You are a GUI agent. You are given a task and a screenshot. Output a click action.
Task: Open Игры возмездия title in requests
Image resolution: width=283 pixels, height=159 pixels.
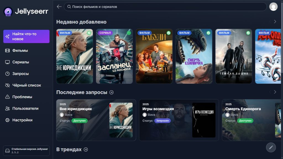(x=158, y=109)
